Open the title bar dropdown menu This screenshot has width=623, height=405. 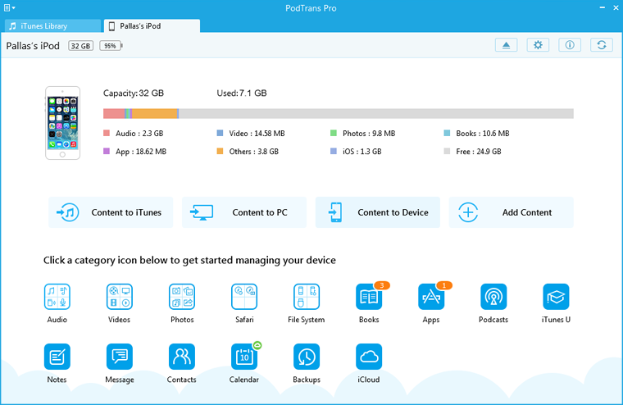click(10, 7)
